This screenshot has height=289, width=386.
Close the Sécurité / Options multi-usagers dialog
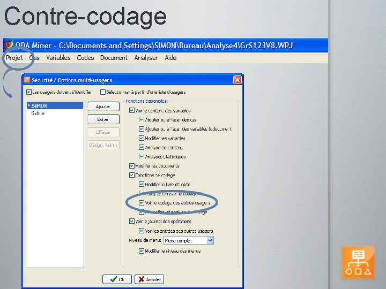[x=237, y=80]
